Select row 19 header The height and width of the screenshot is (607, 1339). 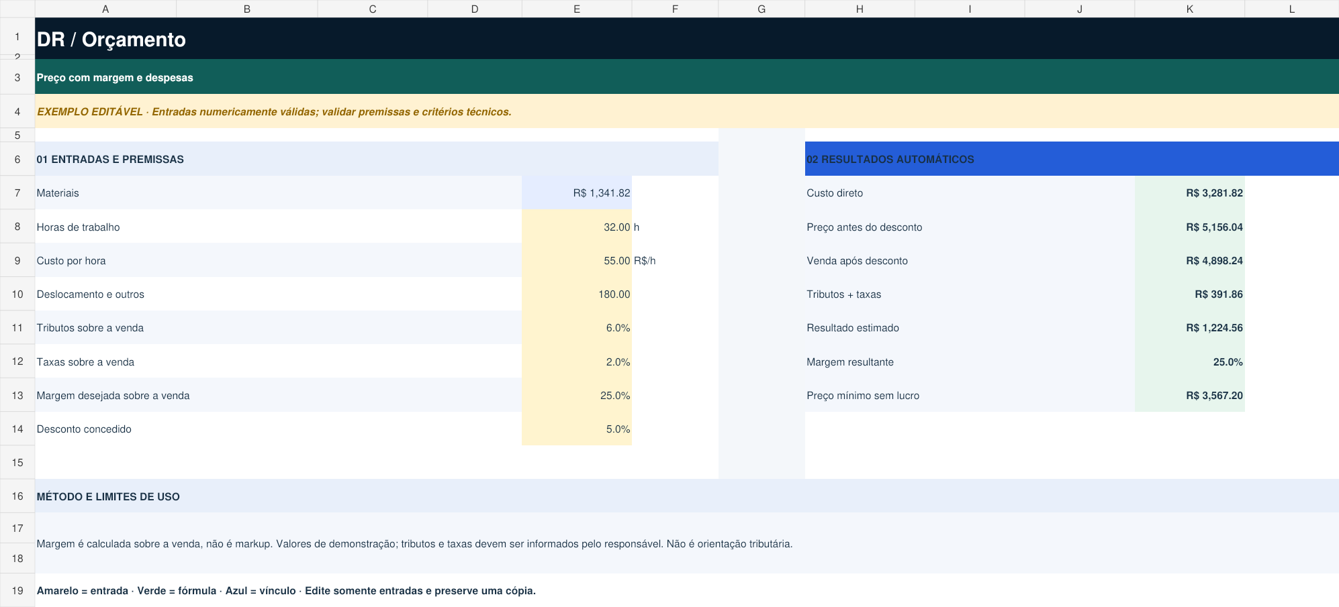(17, 590)
